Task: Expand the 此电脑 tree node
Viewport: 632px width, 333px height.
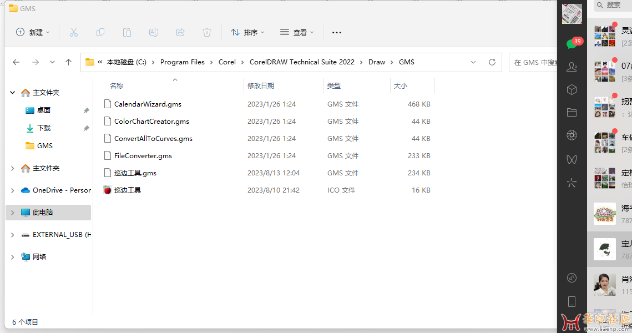Action: coord(13,213)
